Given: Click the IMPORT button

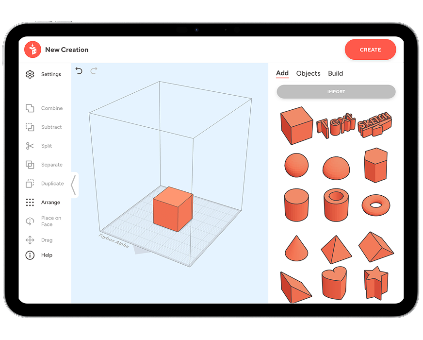Looking at the screenshot, I should coord(336,91).
